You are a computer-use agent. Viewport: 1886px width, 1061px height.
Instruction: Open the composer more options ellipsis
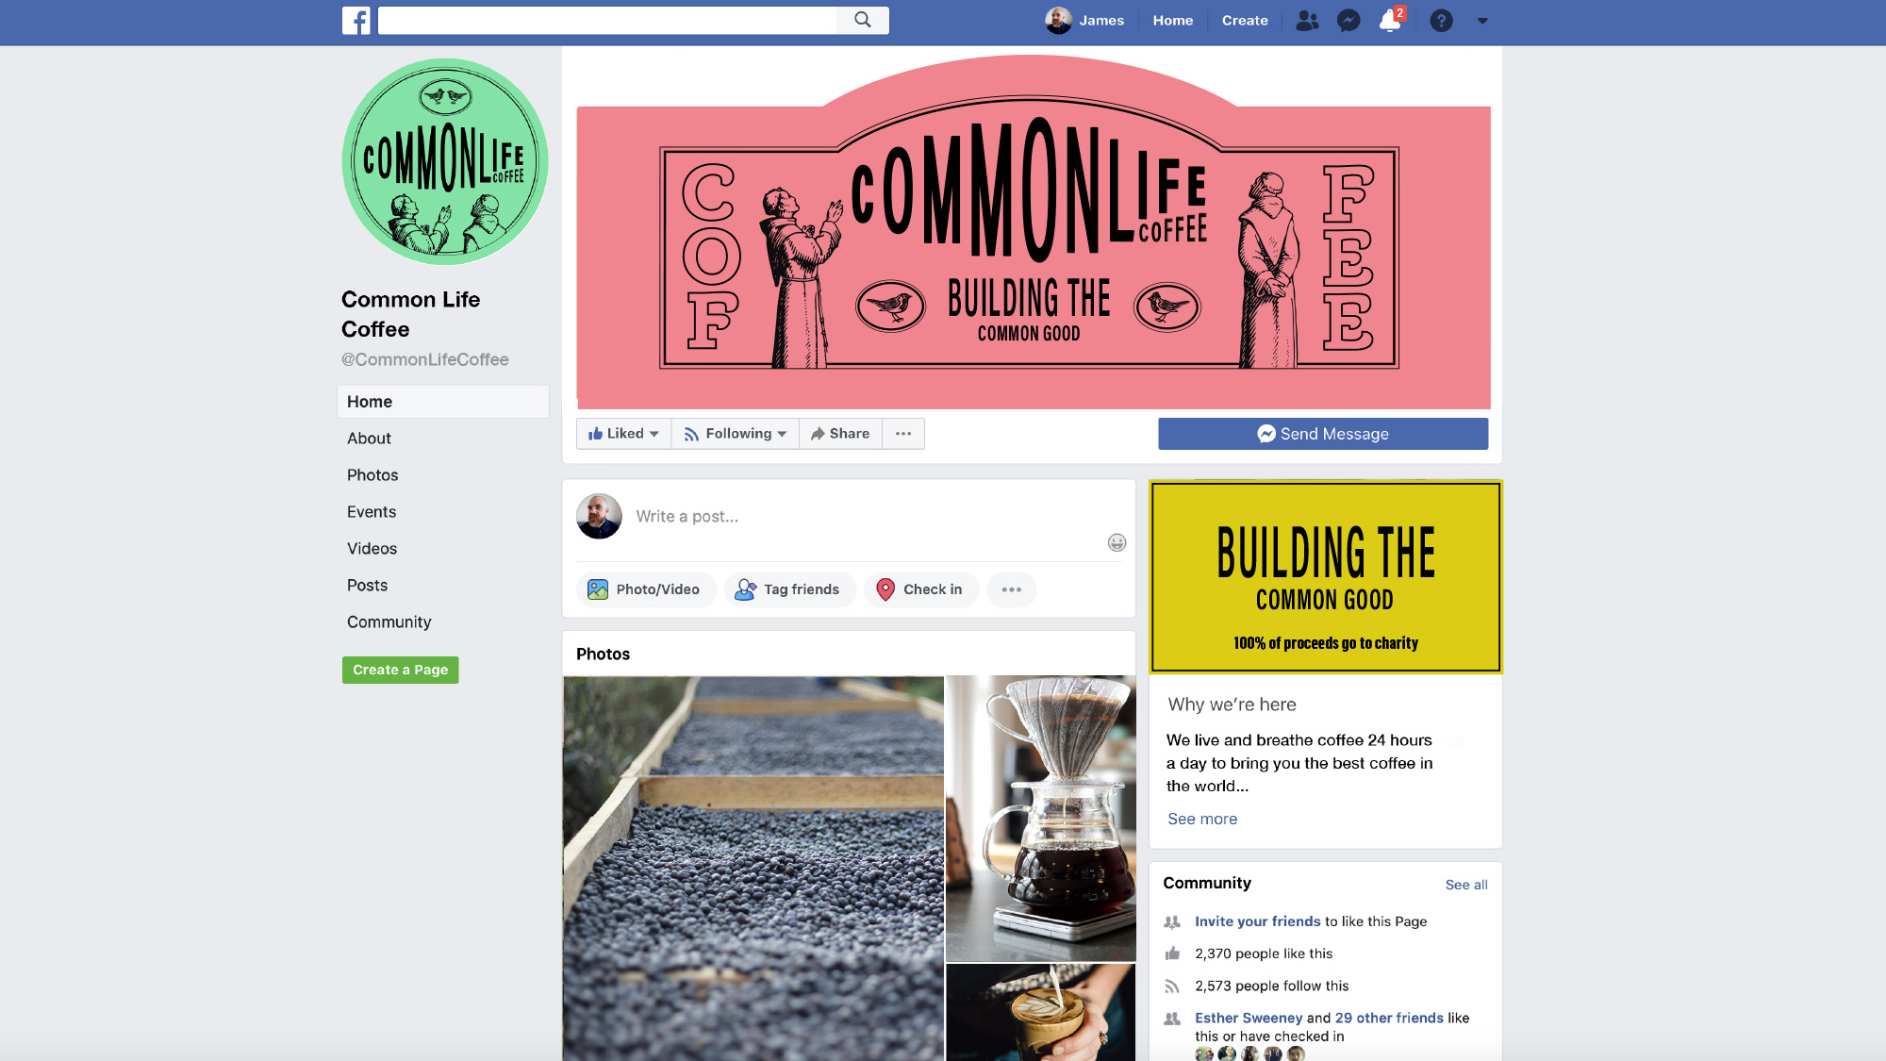click(1011, 589)
